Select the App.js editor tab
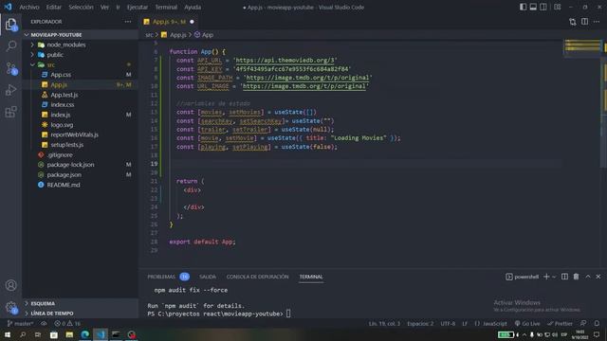The height and width of the screenshot is (341, 607). 169,22
